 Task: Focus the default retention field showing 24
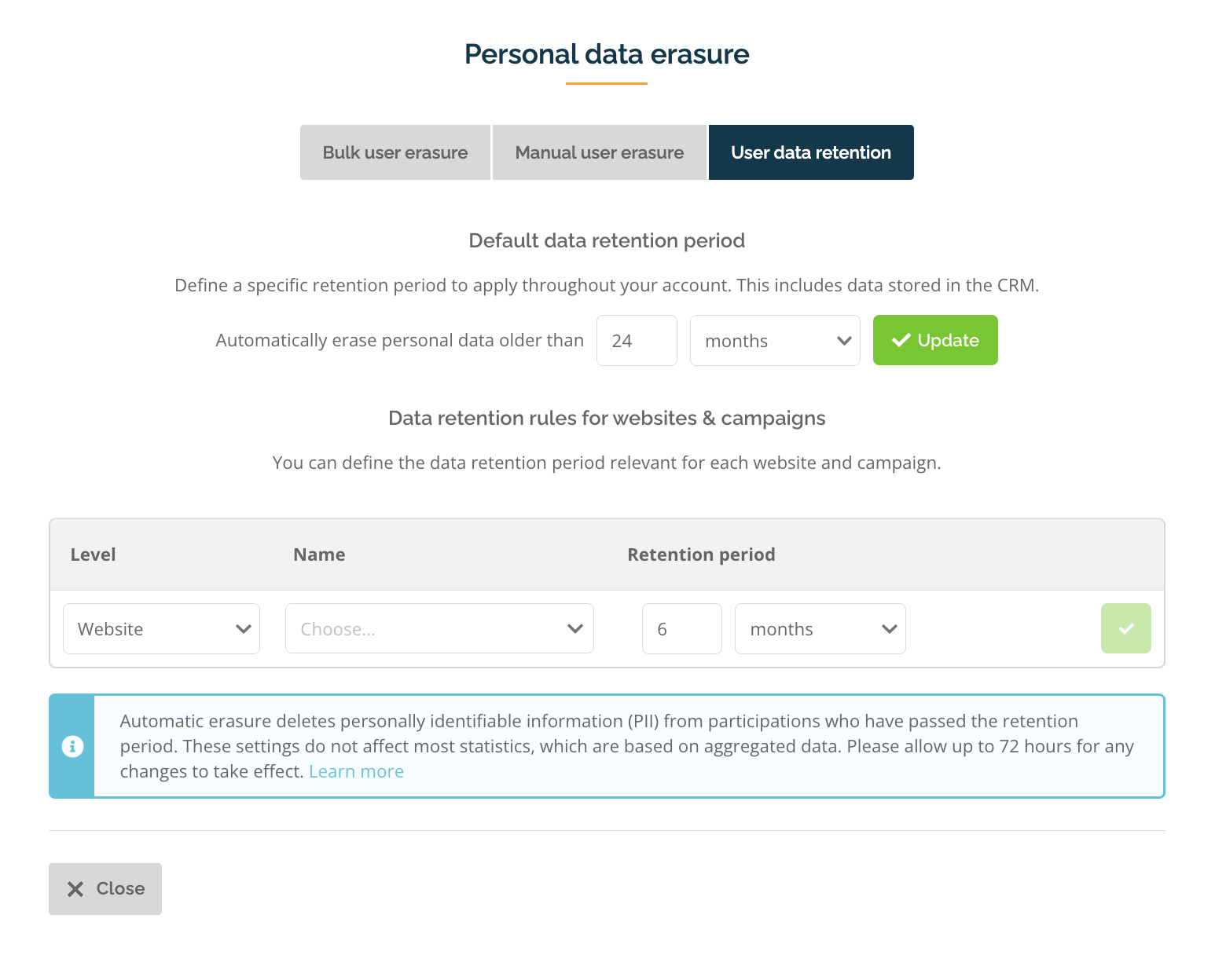coord(637,340)
